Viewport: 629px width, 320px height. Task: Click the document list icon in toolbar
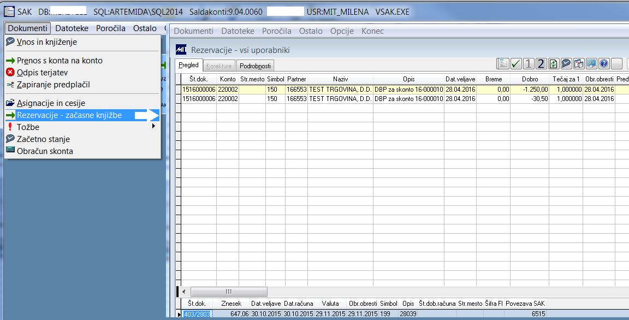tap(503, 64)
